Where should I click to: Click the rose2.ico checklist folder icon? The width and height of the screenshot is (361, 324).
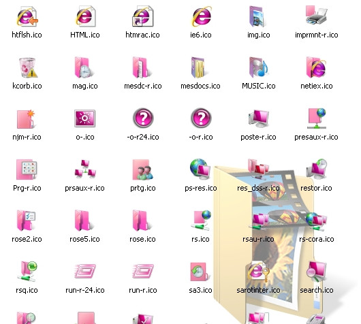[x=27, y=221]
